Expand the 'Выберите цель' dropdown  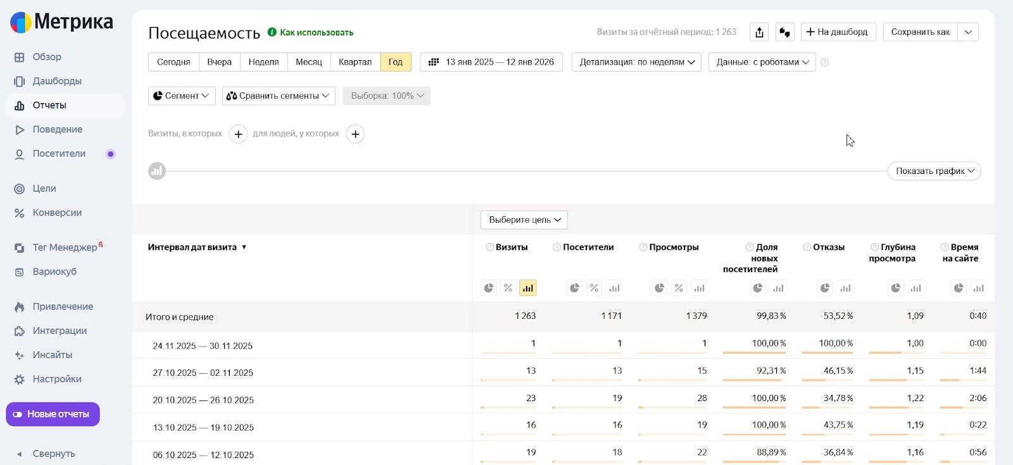click(524, 220)
